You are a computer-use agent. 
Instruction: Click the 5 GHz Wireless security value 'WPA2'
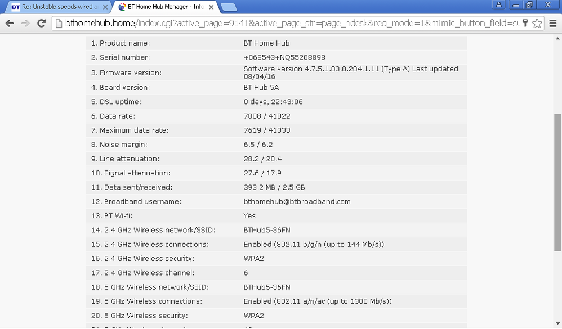coord(253,316)
